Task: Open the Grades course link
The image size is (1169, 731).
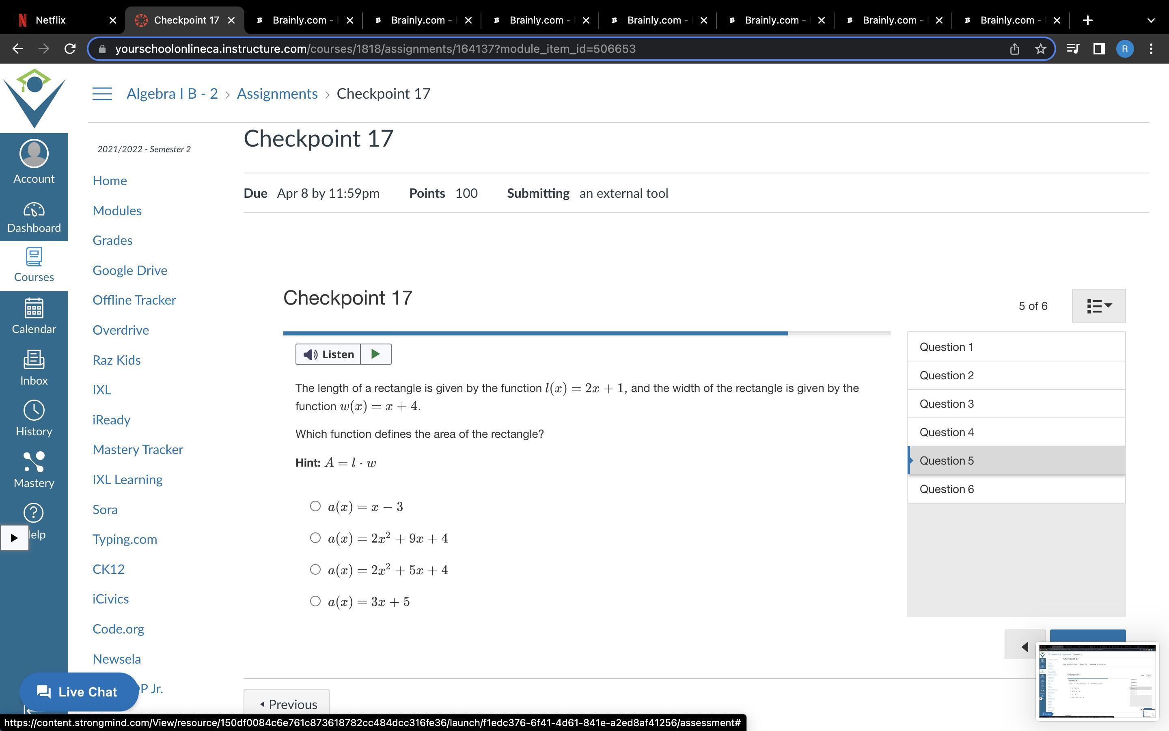Action: tap(112, 240)
